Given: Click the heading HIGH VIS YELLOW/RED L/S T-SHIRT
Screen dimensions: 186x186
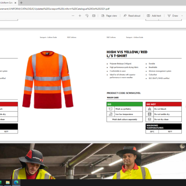Looking at the screenshot, I should point(127,54).
